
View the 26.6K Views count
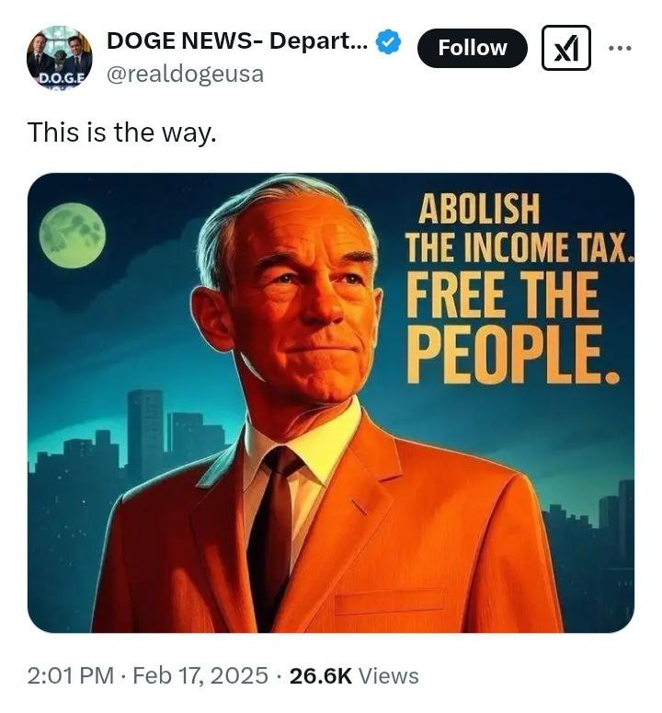click(354, 676)
